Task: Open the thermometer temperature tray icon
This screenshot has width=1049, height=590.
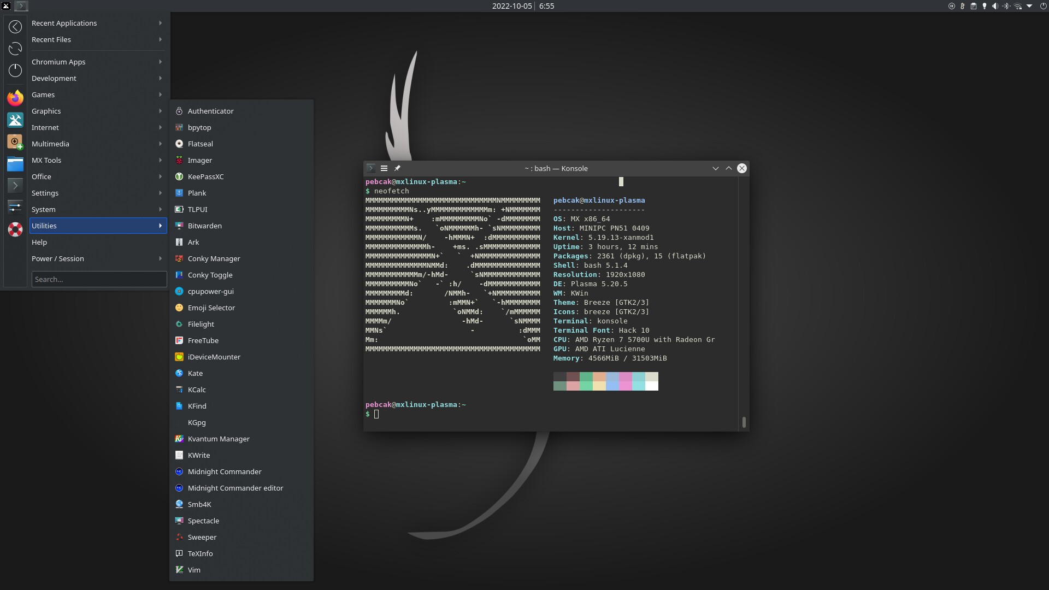Action: 963,6
